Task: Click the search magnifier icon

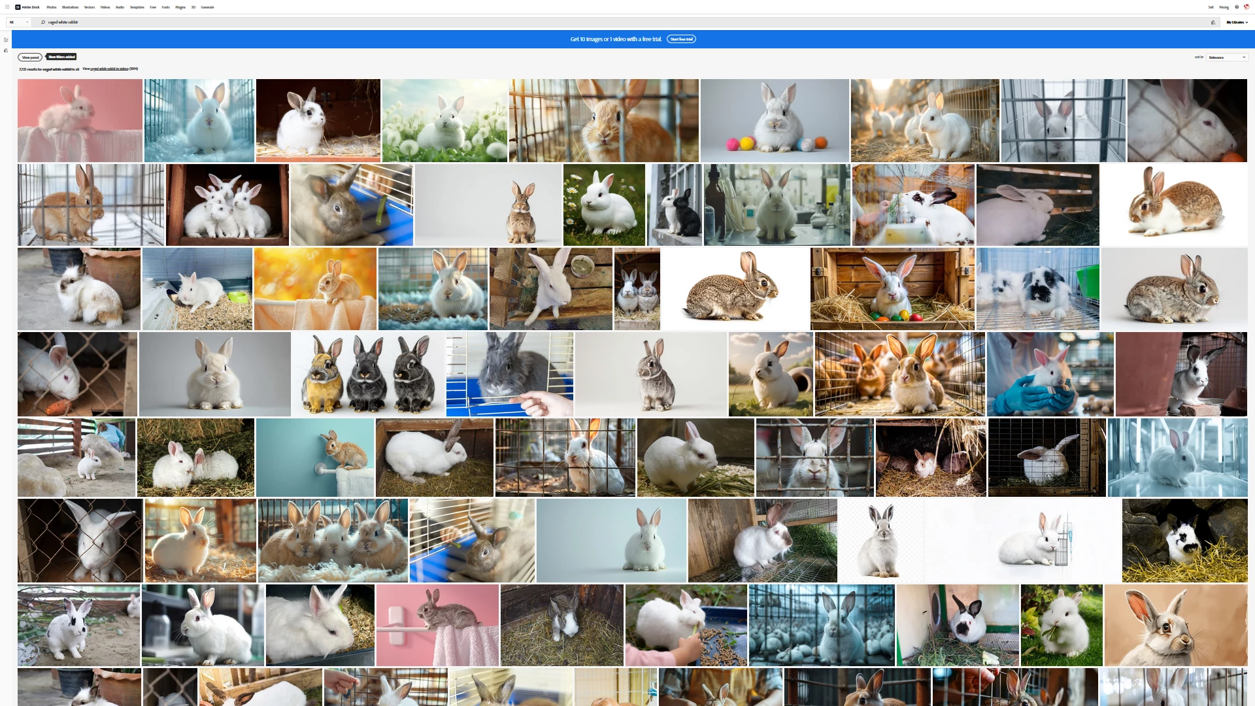Action: pyautogui.click(x=43, y=22)
